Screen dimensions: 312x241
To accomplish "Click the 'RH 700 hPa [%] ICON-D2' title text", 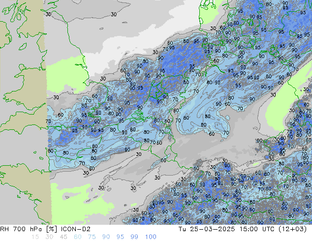I will click(45, 229).
